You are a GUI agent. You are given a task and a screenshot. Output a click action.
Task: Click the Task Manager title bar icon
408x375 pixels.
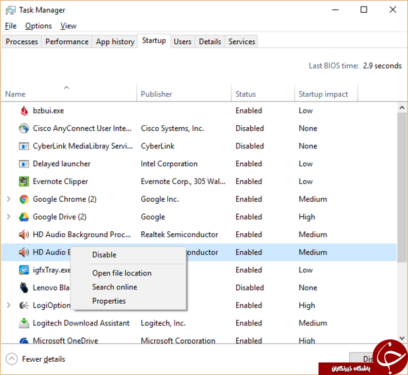click(11, 10)
